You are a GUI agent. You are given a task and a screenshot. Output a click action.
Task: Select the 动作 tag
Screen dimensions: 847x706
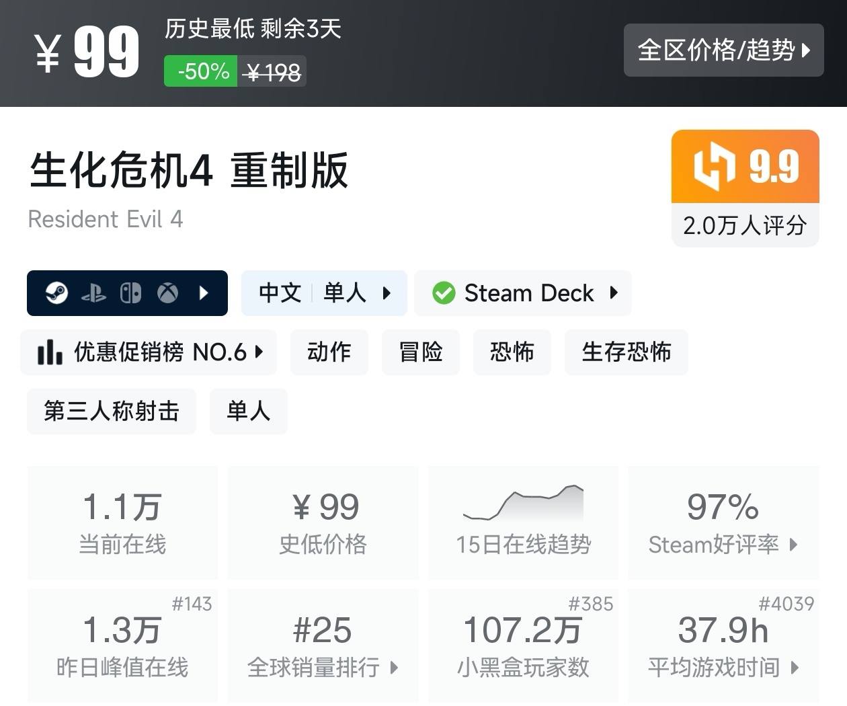point(329,352)
